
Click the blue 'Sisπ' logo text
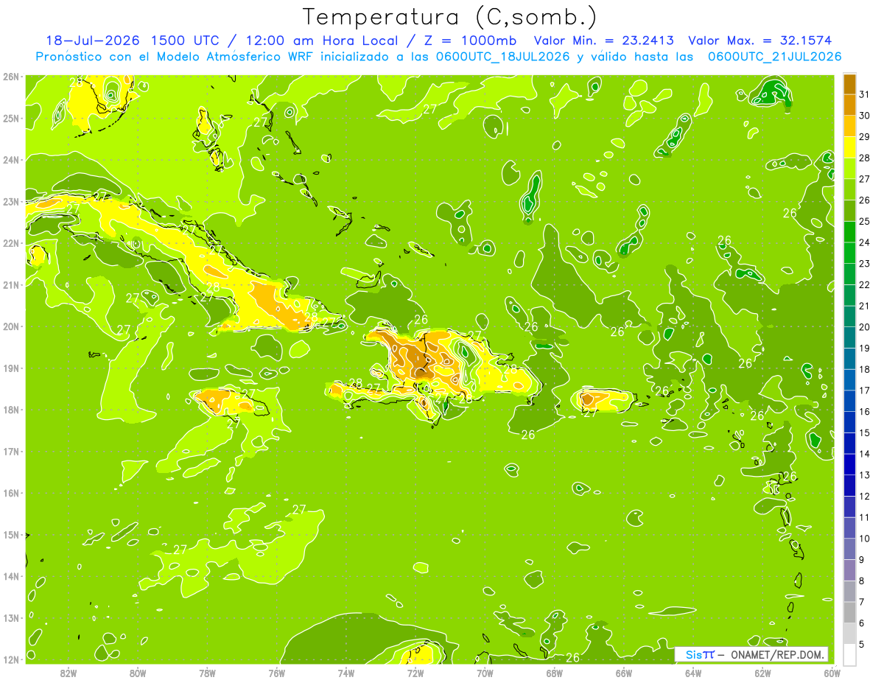click(x=700, y=654)
